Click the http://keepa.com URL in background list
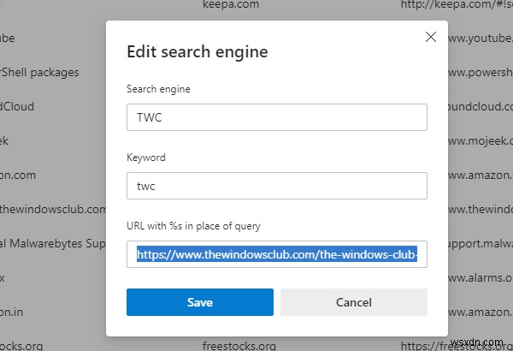This screenshot has height=351, width=513. (x=457, y=4)
